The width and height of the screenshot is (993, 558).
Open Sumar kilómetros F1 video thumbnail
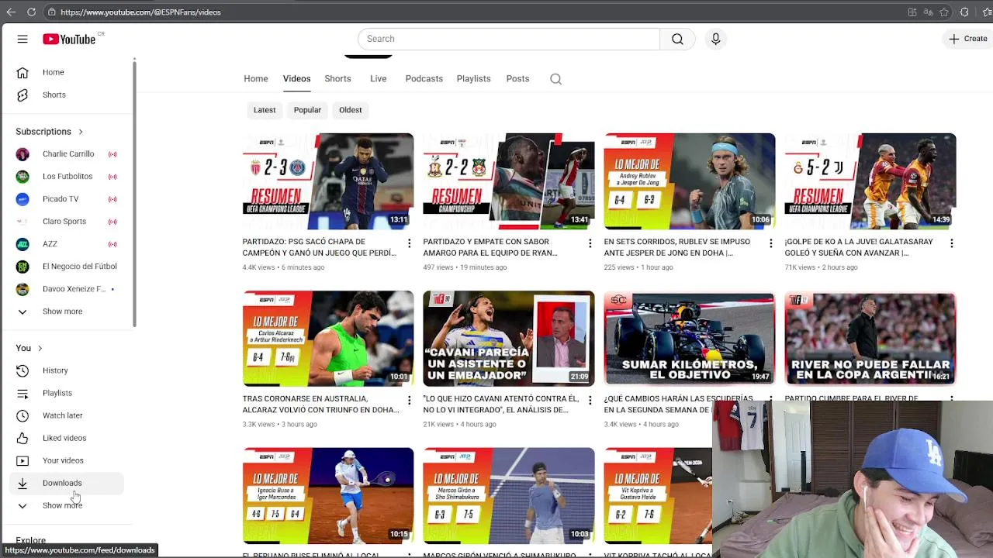(690, 339)
